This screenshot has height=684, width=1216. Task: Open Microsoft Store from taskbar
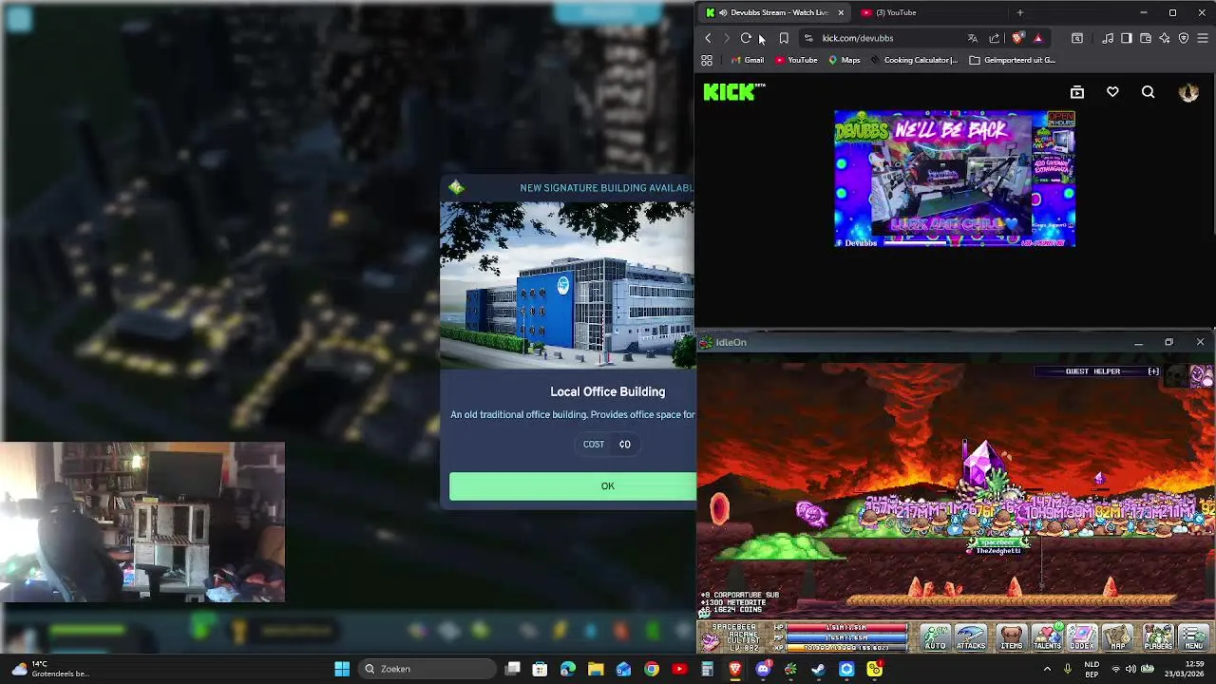541,669
